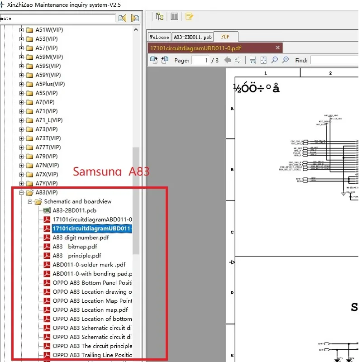362x362 pixels.
Task: Zoom in on the PDF
Action: point(286,60)
